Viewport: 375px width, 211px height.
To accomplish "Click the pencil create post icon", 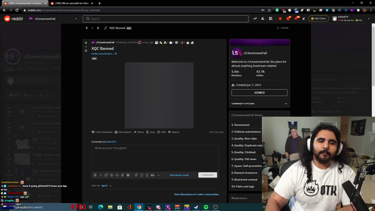I will pyautogui.click(x=304, y=19).
